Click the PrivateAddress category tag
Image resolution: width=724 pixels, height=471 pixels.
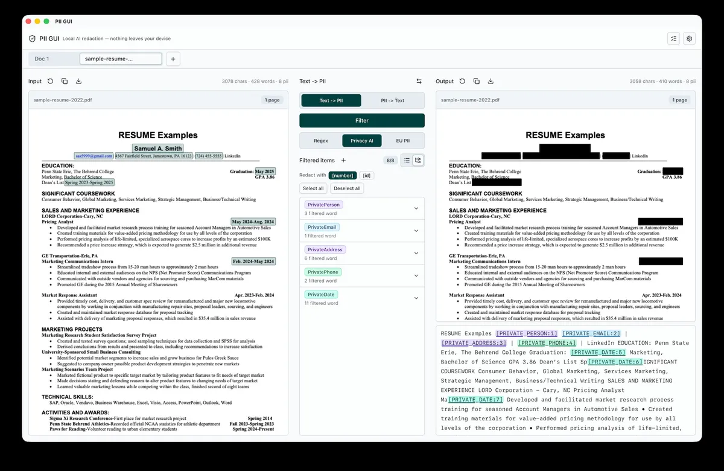click(325, 249)
